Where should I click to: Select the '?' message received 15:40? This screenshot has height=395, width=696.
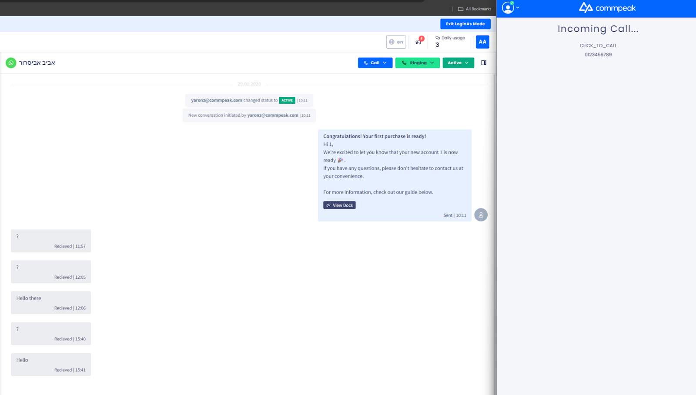pyautogui.click(x=51, y=334)
